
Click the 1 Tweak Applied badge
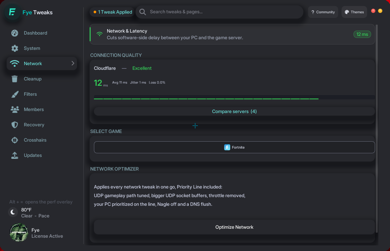click(x=112, y=12)
